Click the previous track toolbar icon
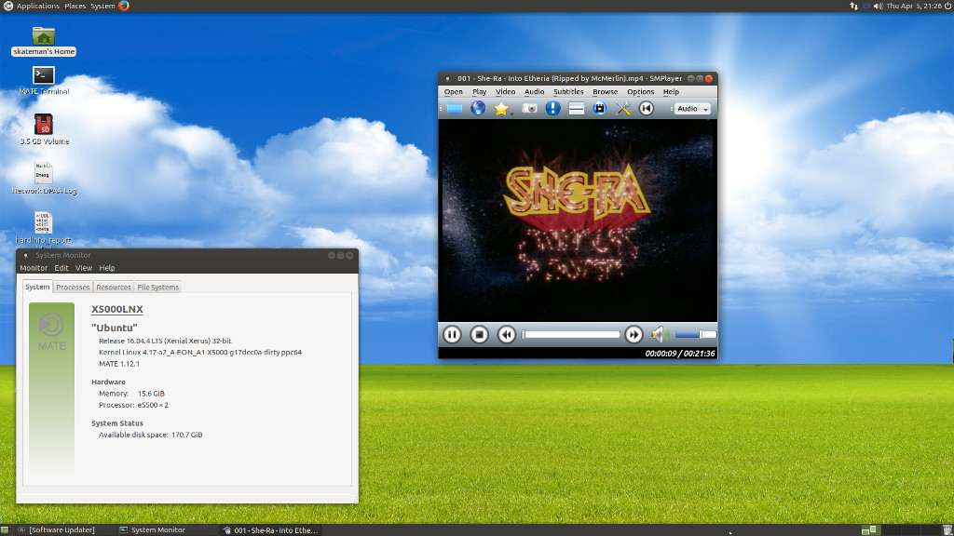This screenshot has width=954, height=536. pyautogui.click(x=647, y=108)
